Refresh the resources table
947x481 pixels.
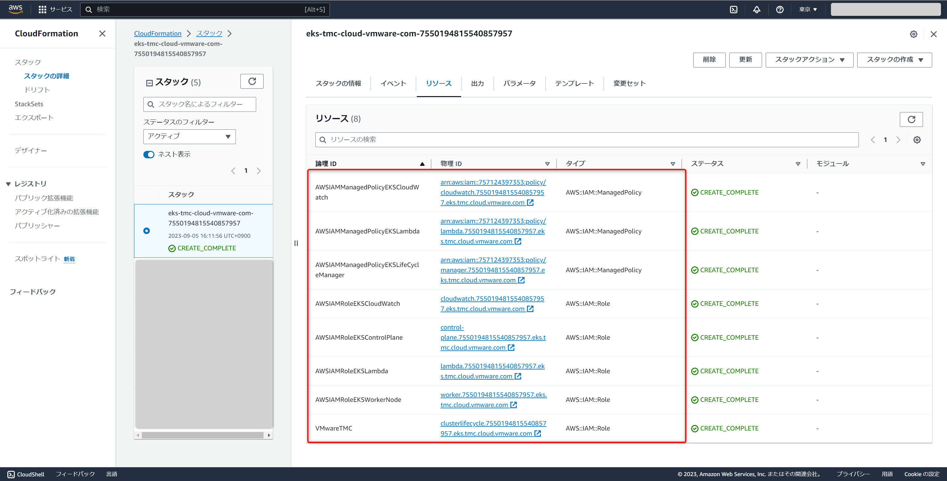click(x=911, y=119)
